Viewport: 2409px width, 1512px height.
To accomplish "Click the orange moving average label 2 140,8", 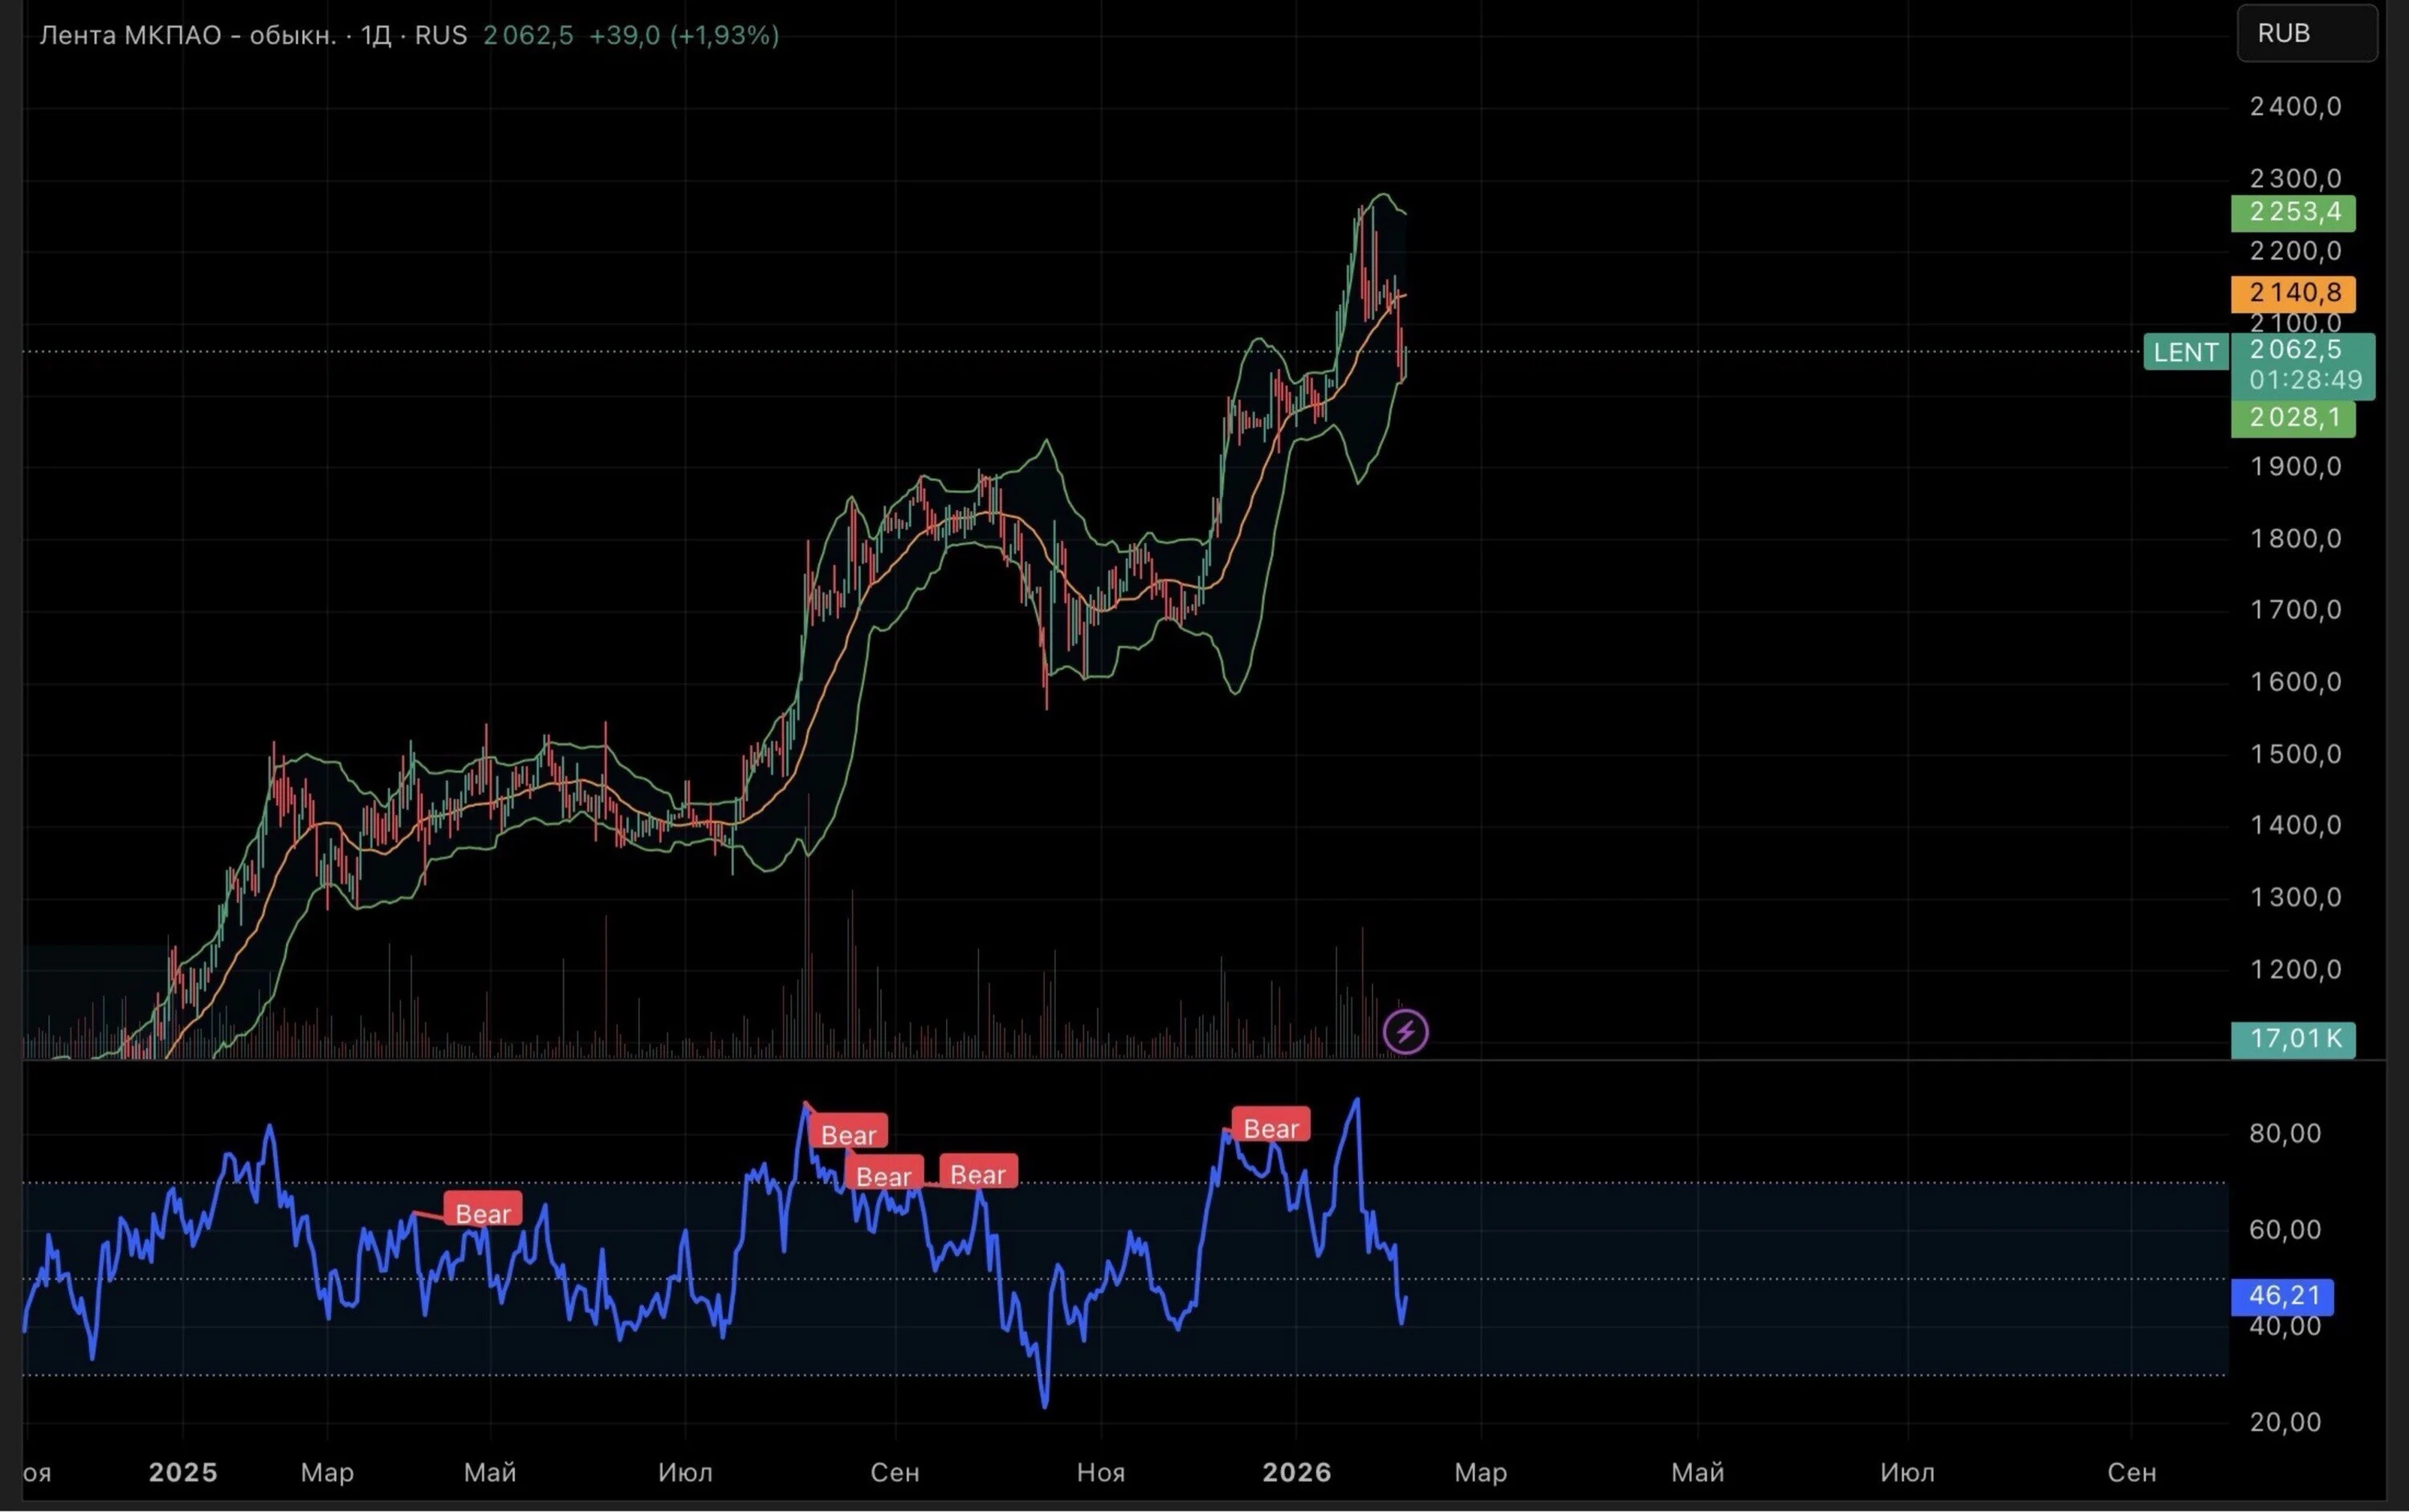I will 2293,293.
